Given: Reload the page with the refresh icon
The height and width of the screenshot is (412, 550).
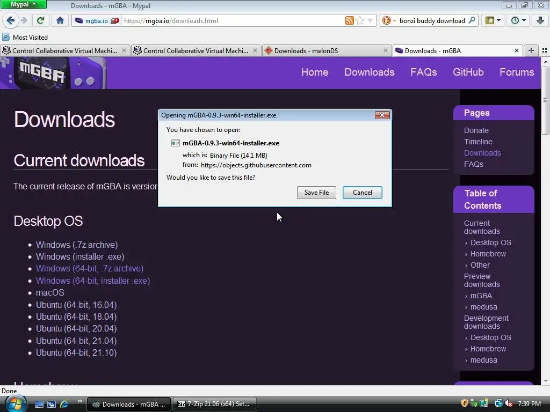Looking at the screenshot, I should pyautogui.click(x=41, y=21).
